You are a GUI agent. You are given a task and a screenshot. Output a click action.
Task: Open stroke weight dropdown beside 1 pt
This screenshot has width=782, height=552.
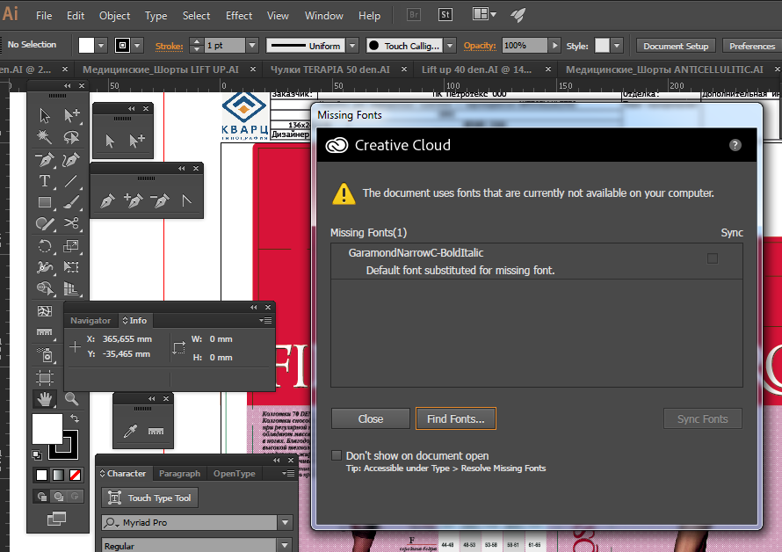point(252,46)
